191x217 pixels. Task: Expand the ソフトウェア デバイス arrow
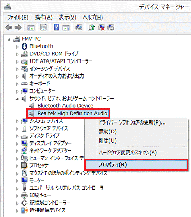pos(17,129)
